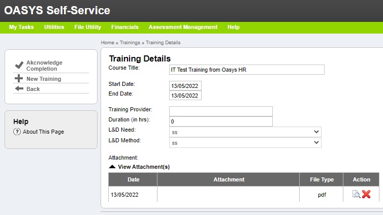Image resolution: width=383 pixels, height=215 pixels.
Task: Click the Back arrow icon
Action: coord(19,88)
